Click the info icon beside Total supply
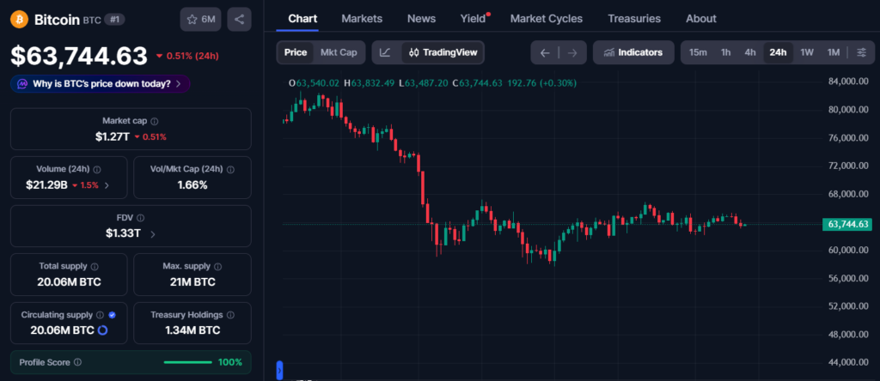The image size is (880, 381). point(95,267)
